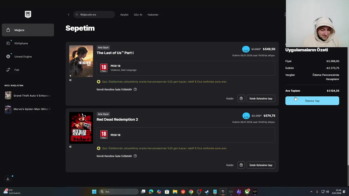Click the %50 discount badge

[246, 49]
